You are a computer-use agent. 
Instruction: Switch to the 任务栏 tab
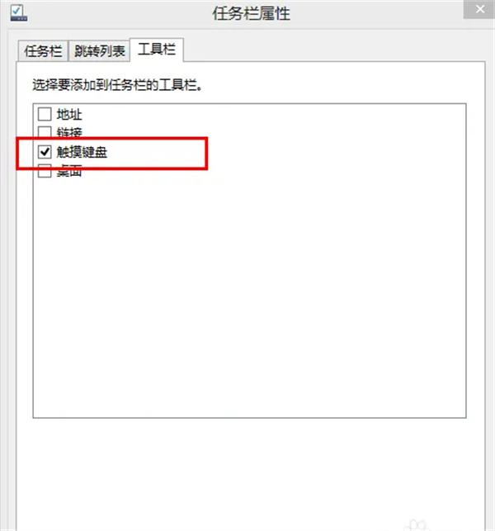43,51
